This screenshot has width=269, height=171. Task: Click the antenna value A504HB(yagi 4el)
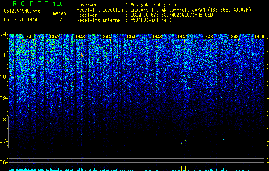[151, 20]
